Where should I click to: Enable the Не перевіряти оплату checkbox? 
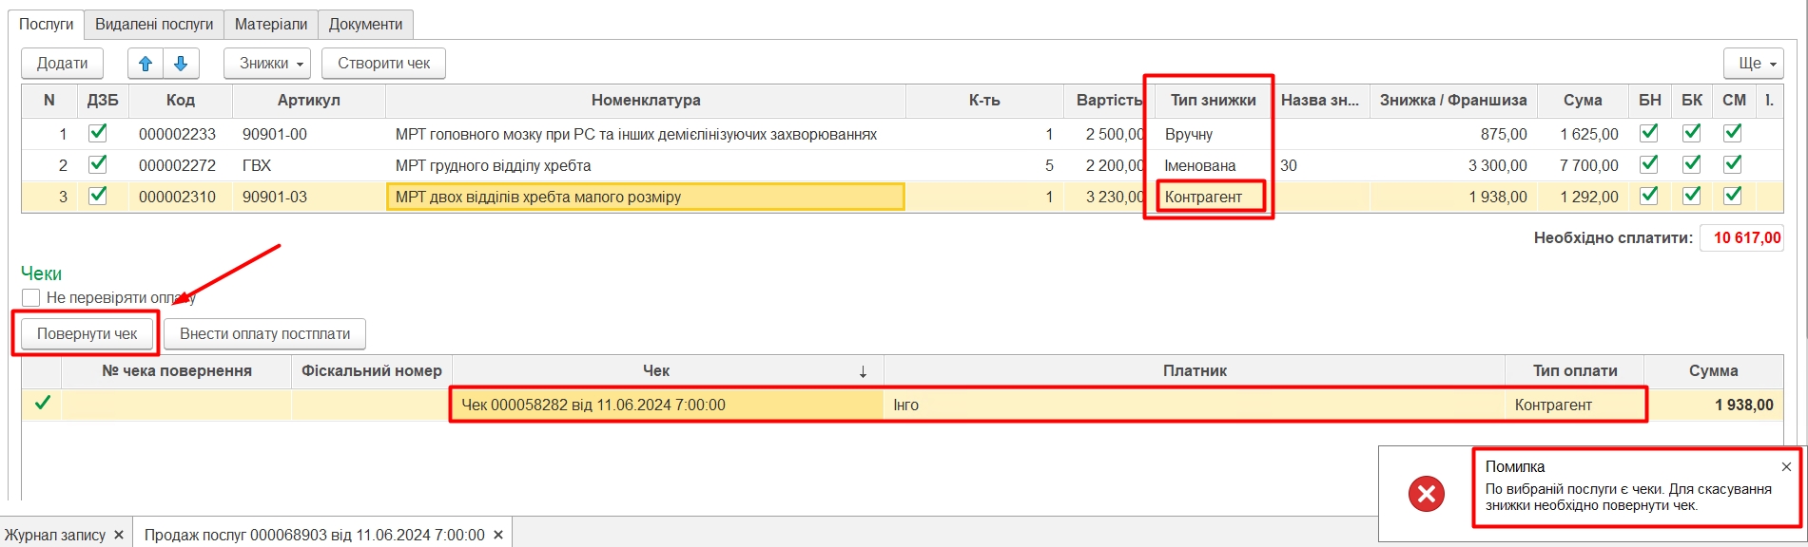coord(31,297)
